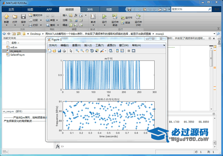Open the dropdown arrow under Open
This screenshot has height=156, width=223.
pyautogui.click(x=15, y=25)
